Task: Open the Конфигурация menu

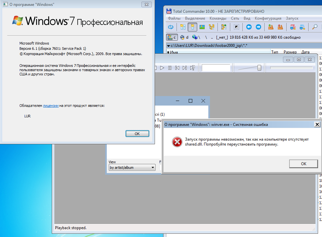Action: [x=268, y=18]
